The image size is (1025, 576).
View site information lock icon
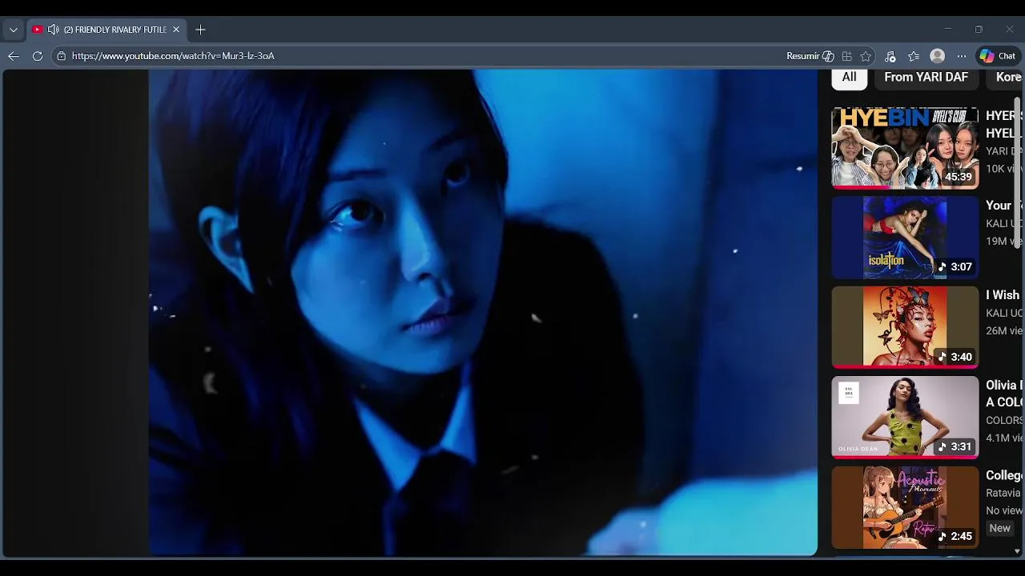click(x=61, y=56)
